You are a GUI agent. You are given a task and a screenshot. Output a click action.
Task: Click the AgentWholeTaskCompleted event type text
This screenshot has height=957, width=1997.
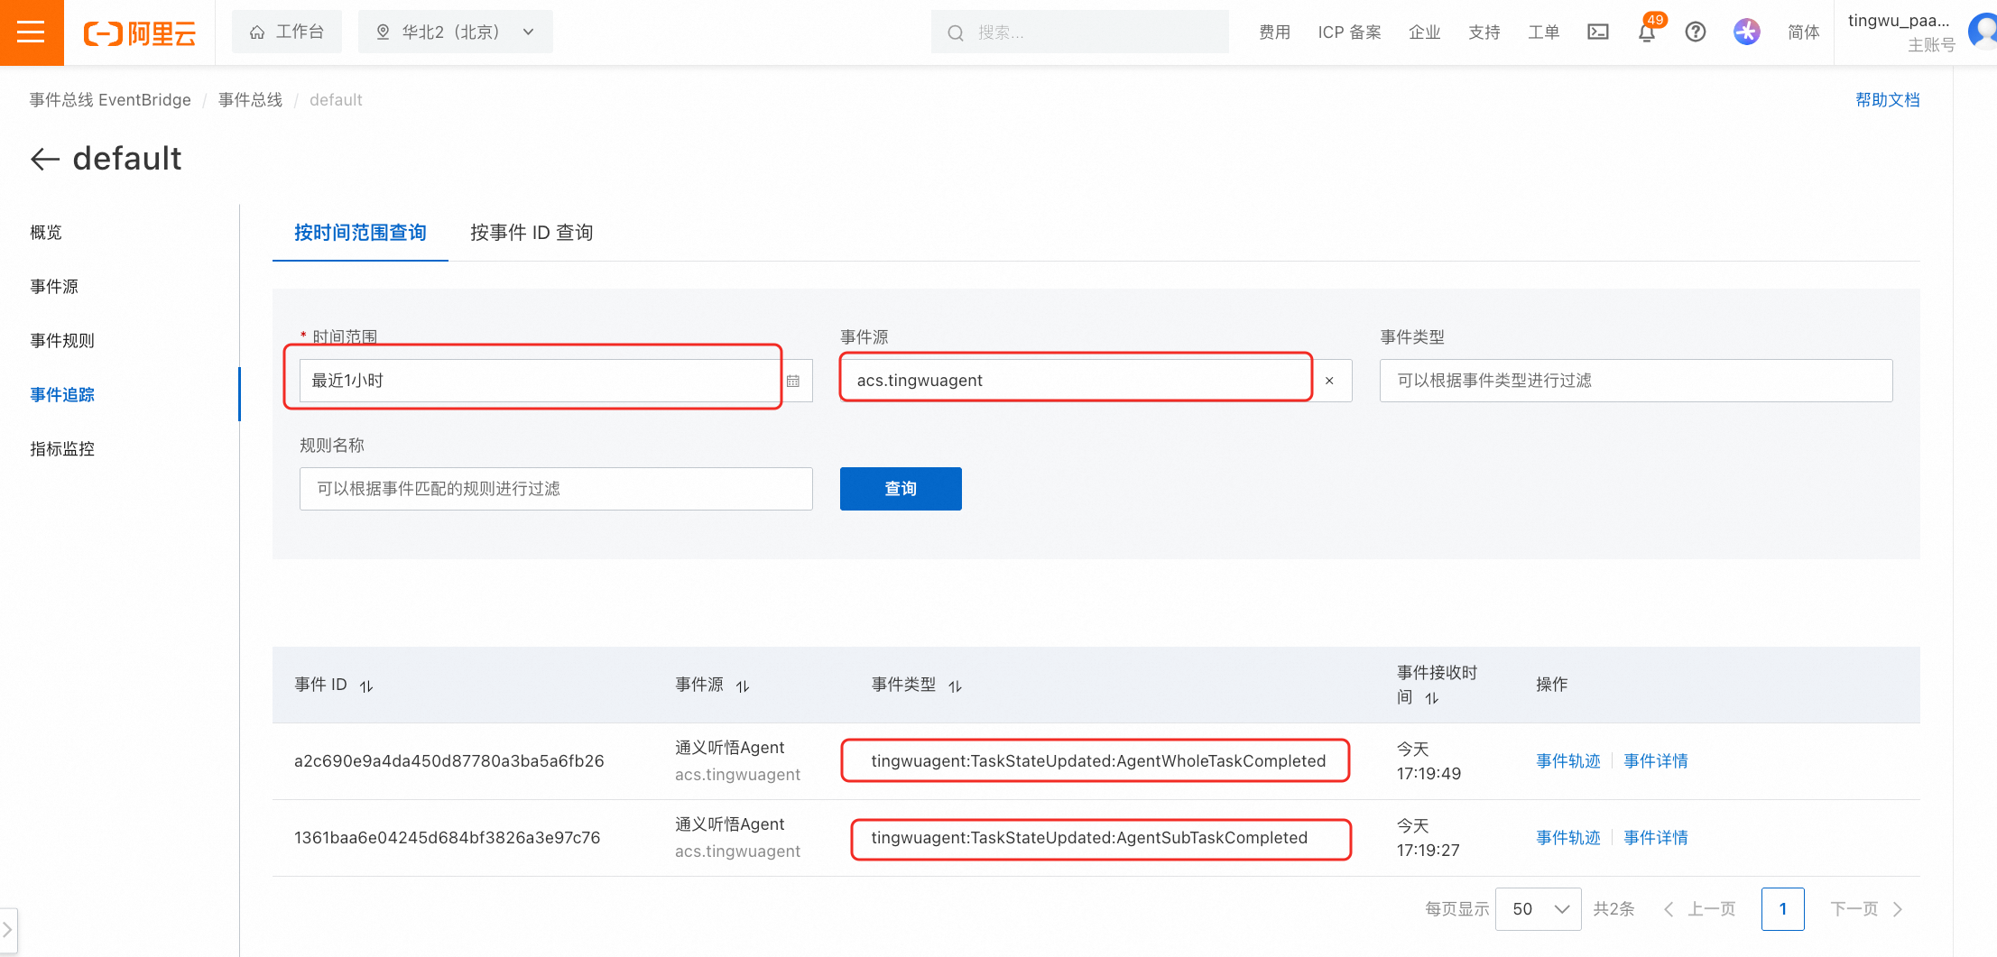[1098, 761]
